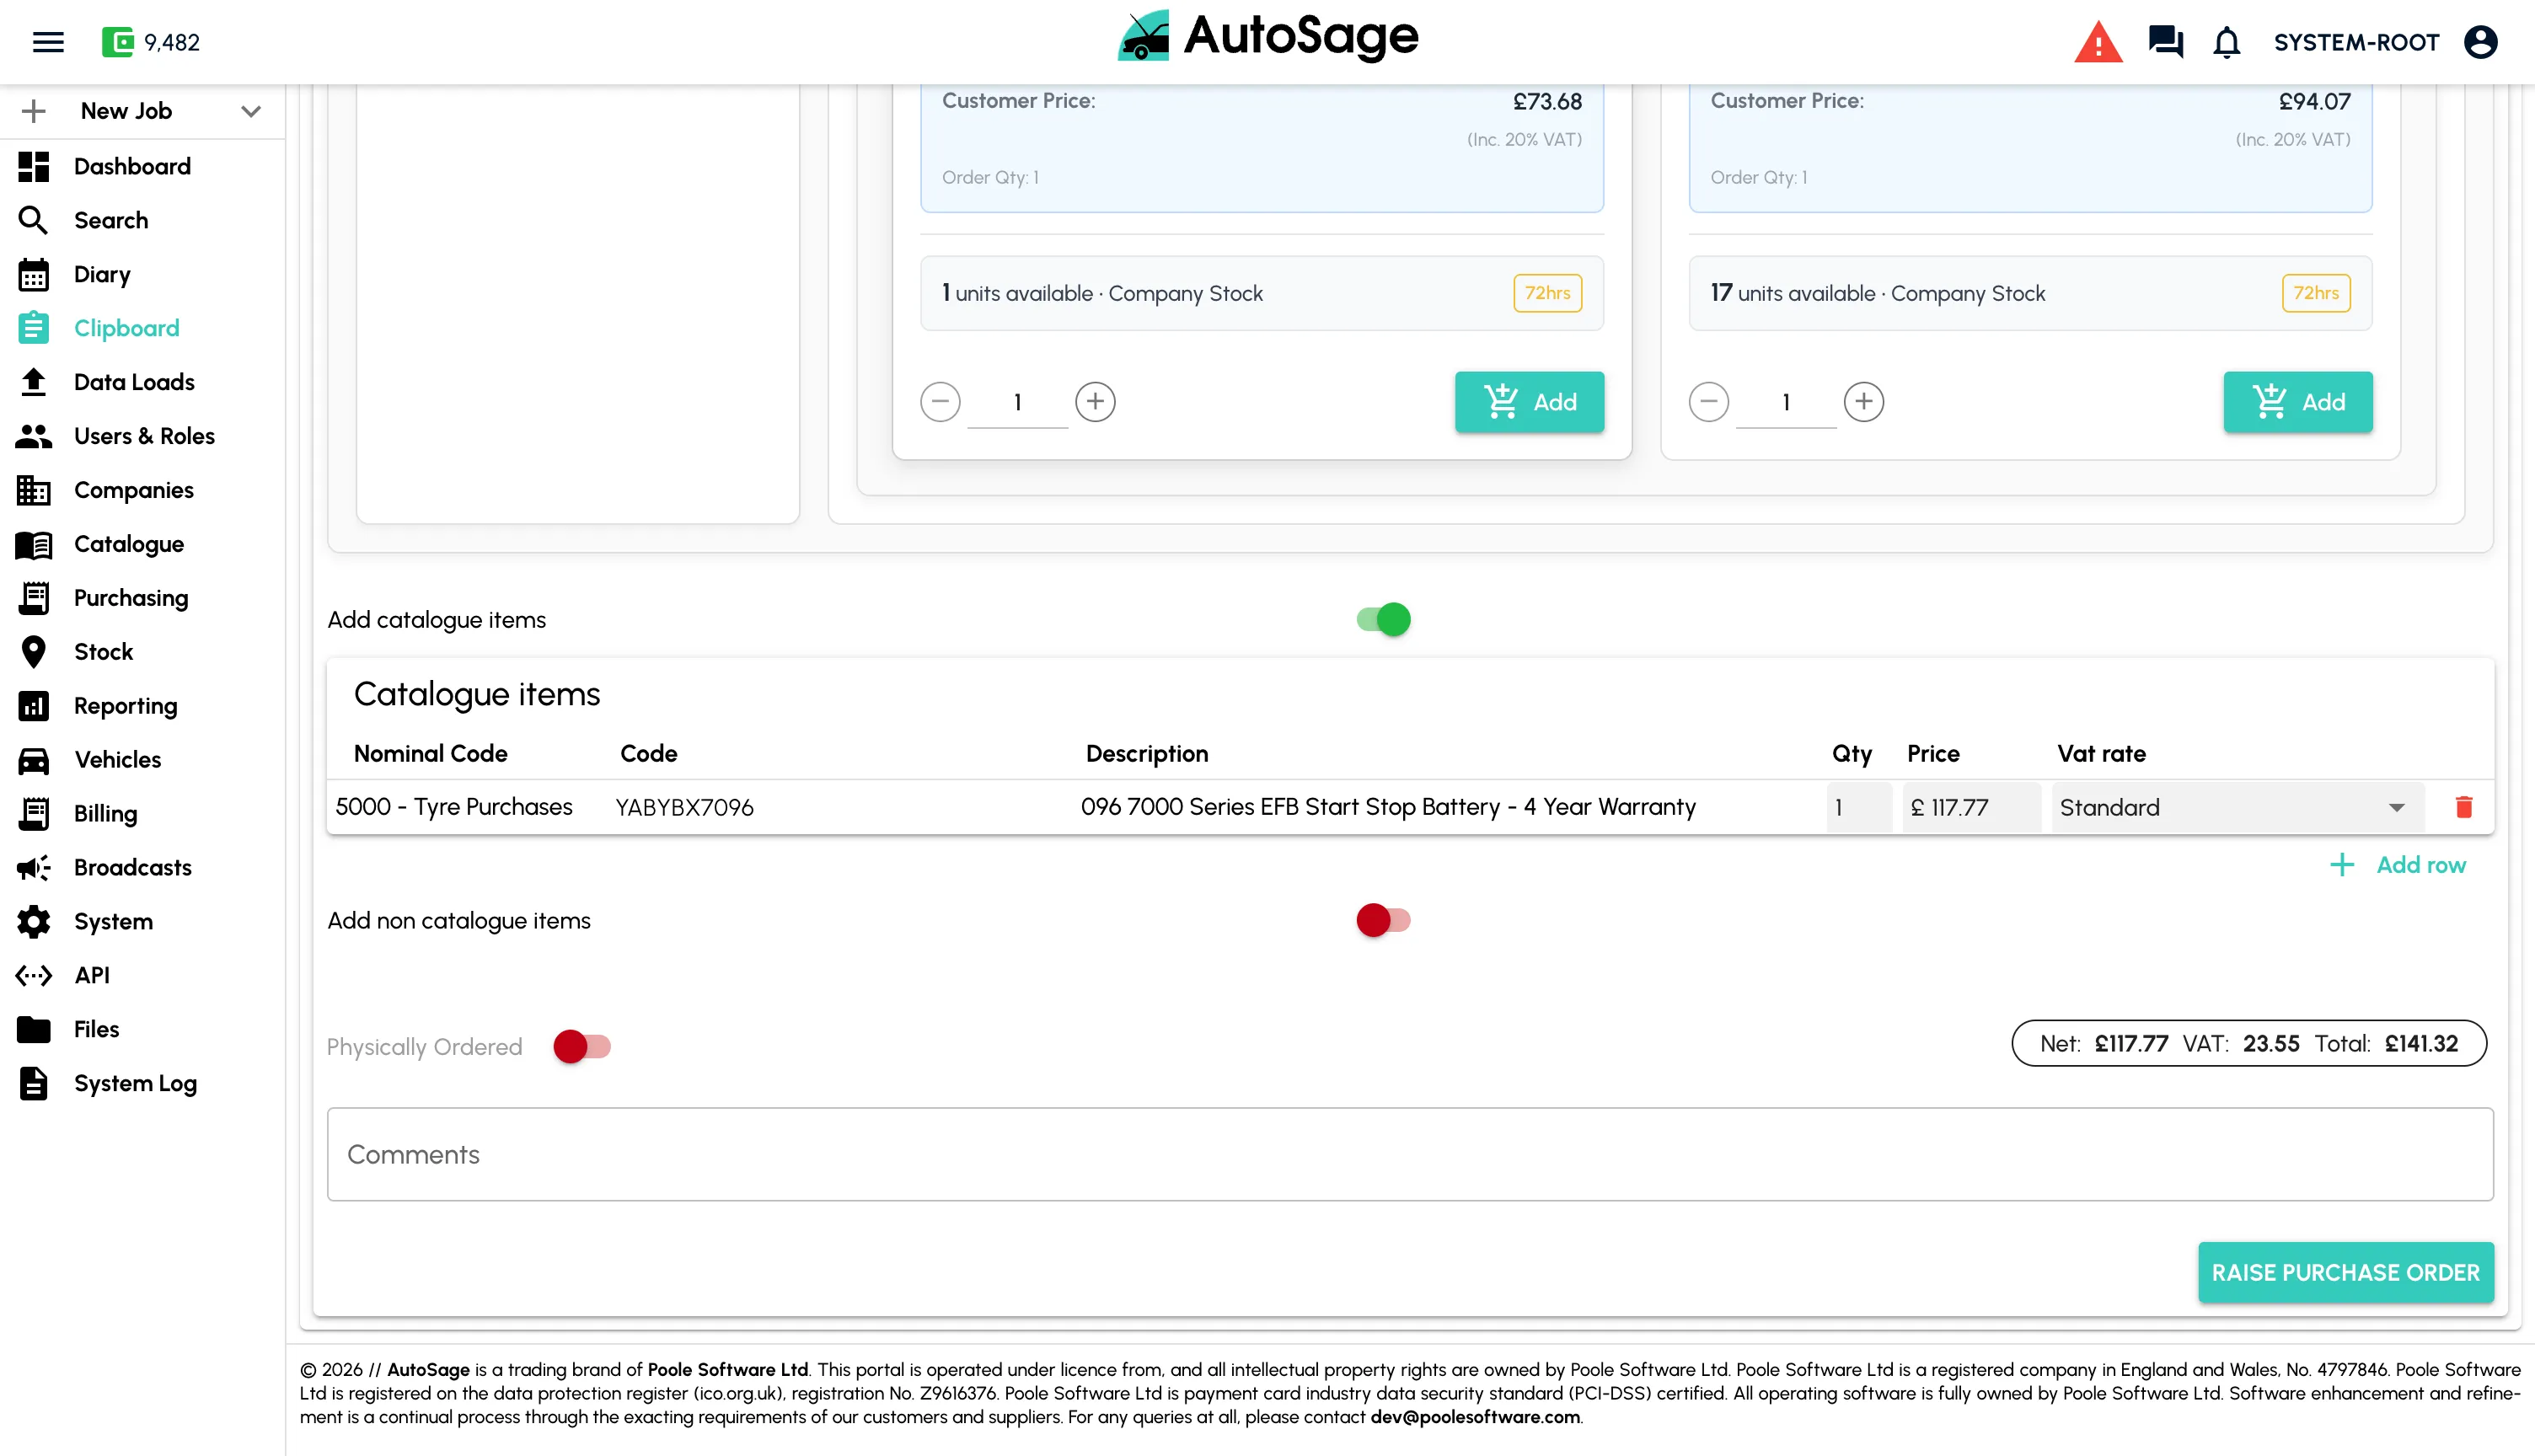Viewport: 2535px width, 1456px height.
Task: Click the New Job plus icon
Action: click(x=33, y=111)
